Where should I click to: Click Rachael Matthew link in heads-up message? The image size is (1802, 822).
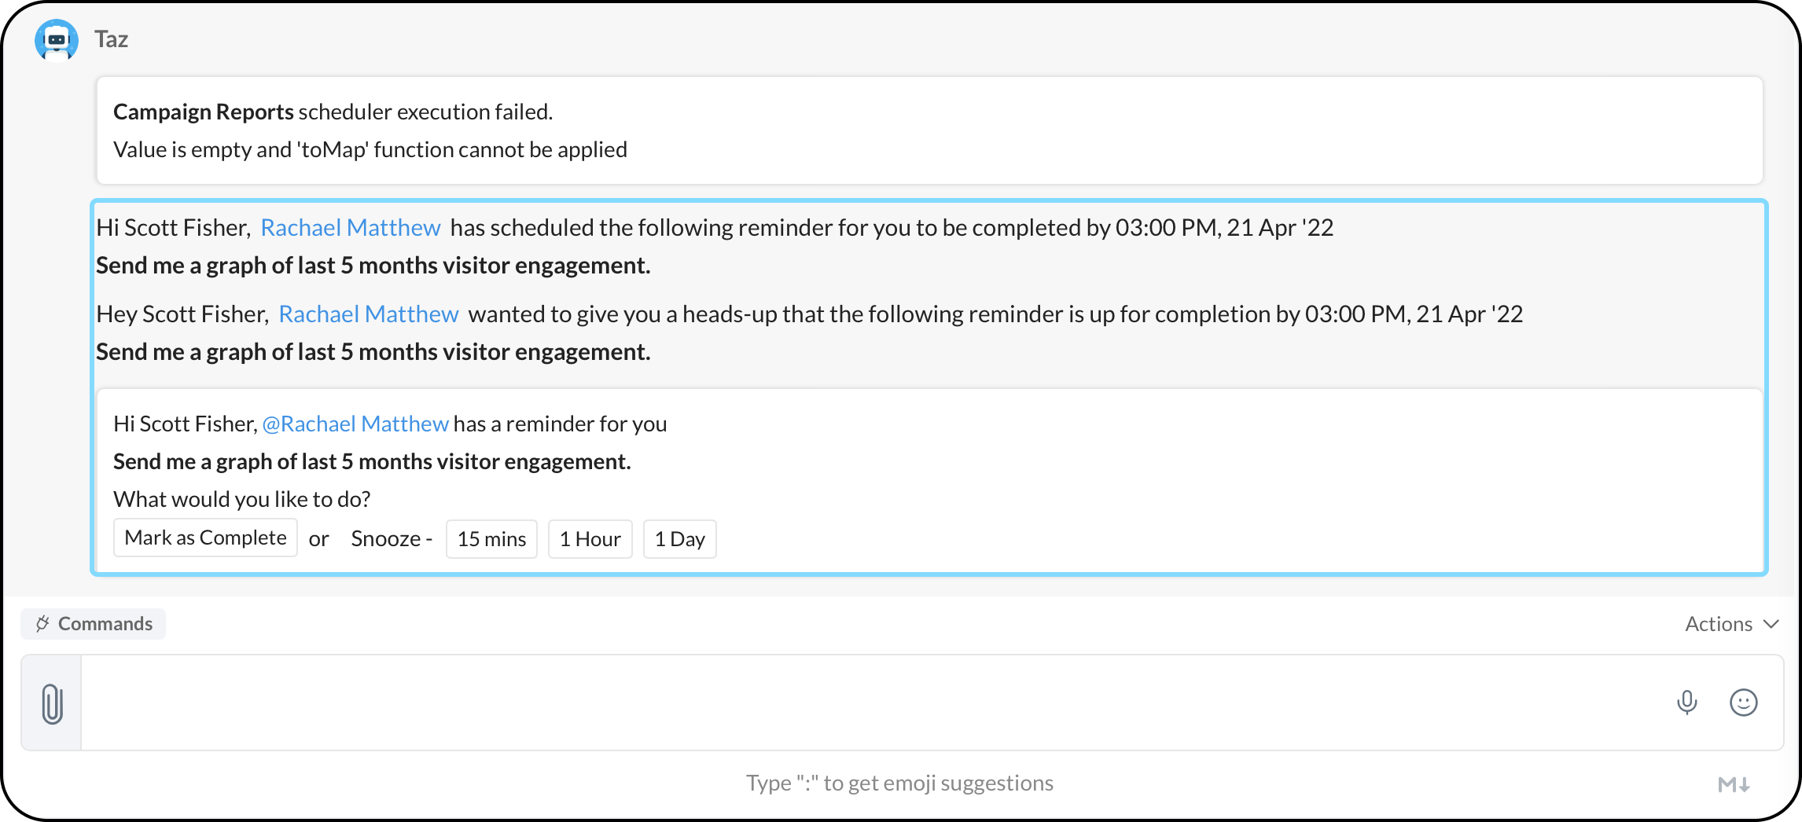coord(368,314)
